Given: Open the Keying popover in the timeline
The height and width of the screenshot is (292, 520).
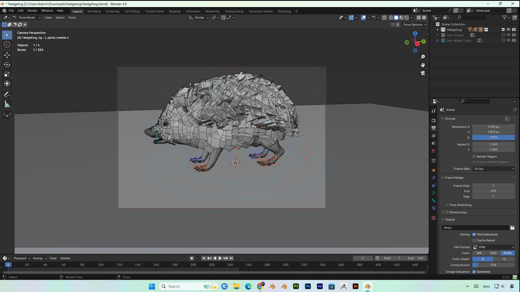Looking at the screenshot, I should tap(40, 258).
